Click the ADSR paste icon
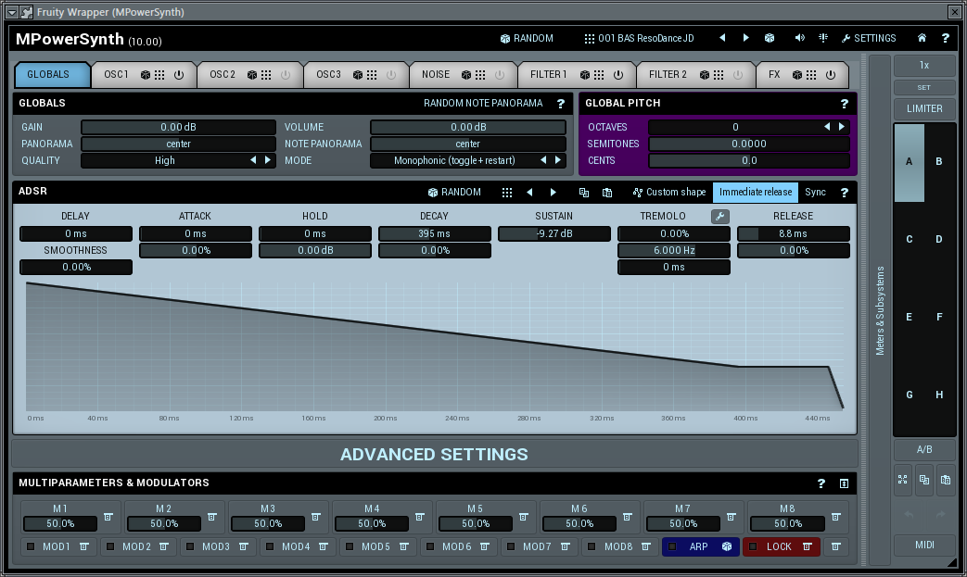The image size is (967, 577). pyautogui.click(x=607, y=193)
